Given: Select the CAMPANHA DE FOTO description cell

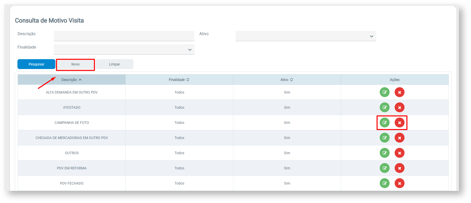Looking at the screenshot, I should coord(72,123).
